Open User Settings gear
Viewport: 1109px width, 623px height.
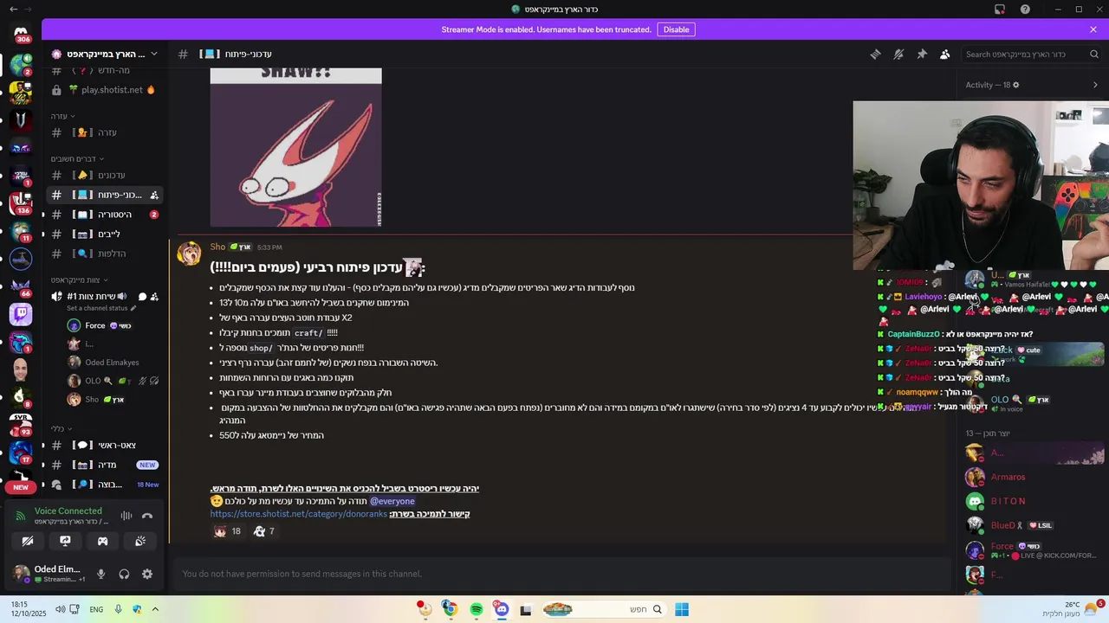point(147,574)
